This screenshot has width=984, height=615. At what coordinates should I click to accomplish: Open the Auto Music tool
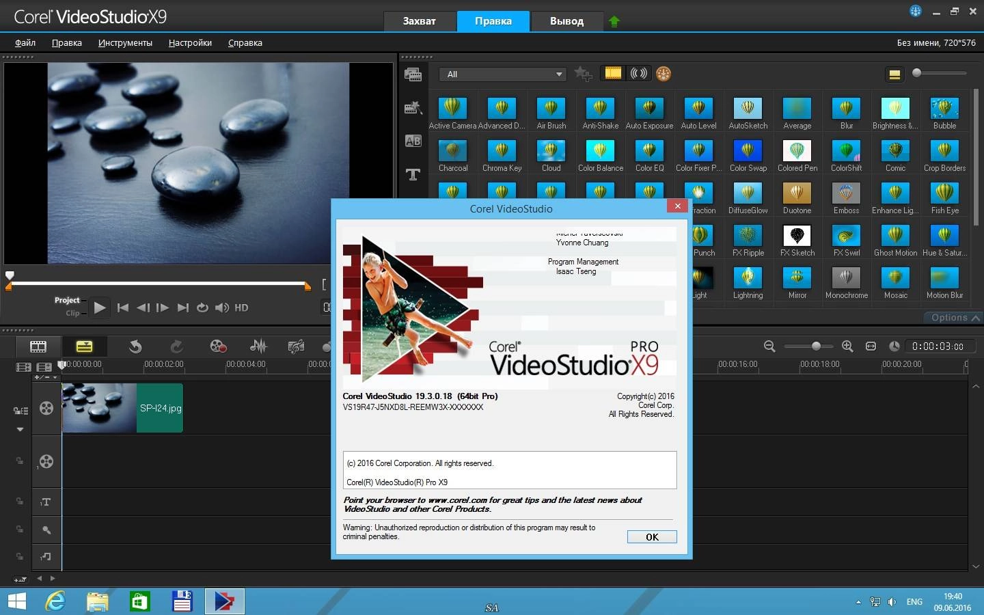(x=296, y=346)
